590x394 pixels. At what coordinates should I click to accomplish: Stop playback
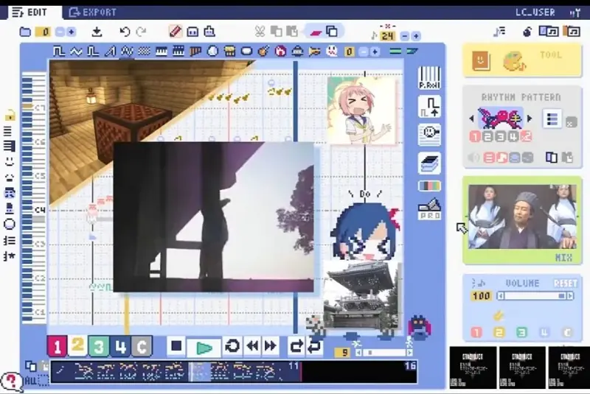point(176,346)
